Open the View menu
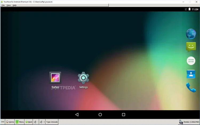Screen dimensions: 200x125 point(9,5)
